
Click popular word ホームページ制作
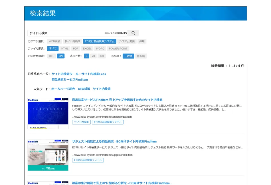point(63,89)
